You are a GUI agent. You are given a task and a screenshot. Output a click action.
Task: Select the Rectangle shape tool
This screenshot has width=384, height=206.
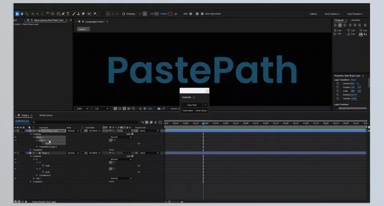tap(58, 14)
